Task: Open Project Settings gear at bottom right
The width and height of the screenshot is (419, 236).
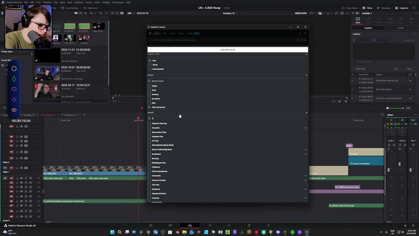Action: pos(413,226)
